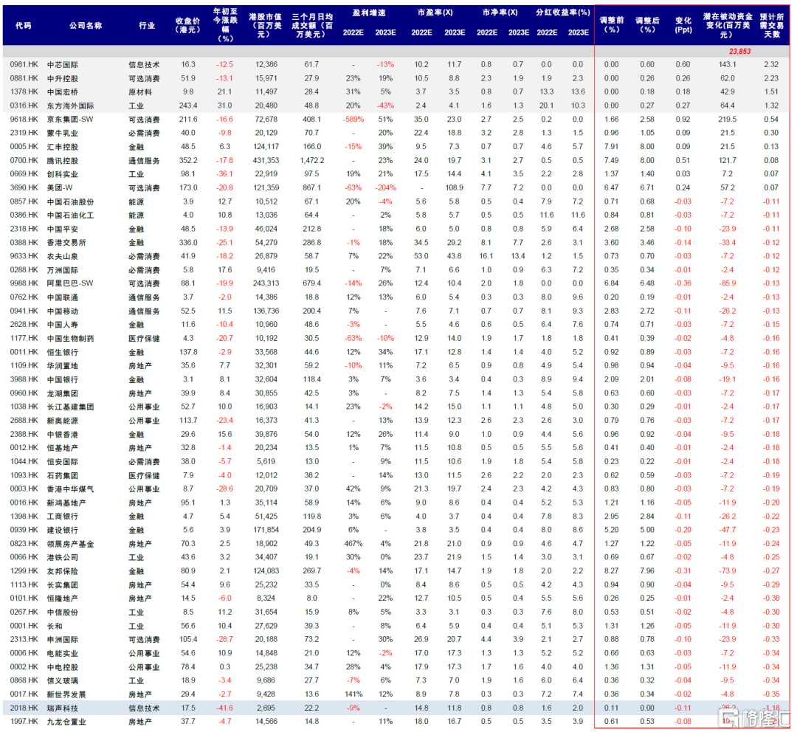Click company name 华润置地
The height and width of the screenshot is (735, 797).
63,366
